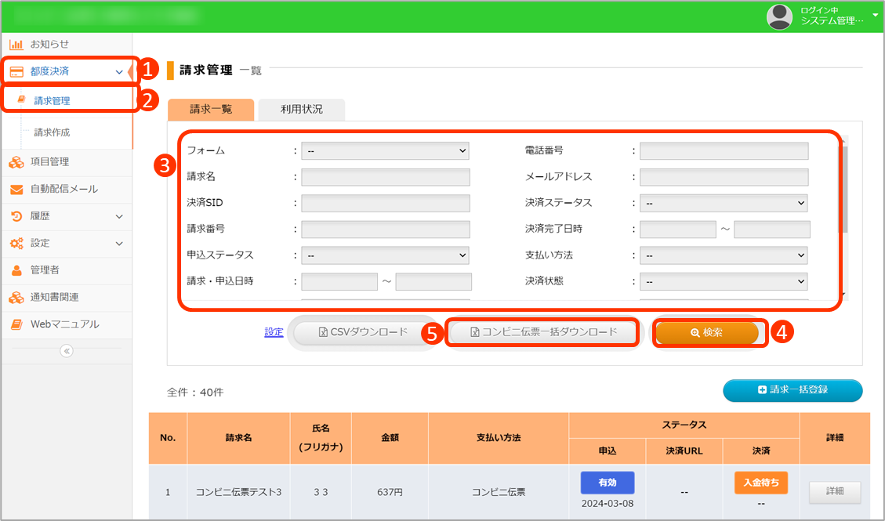The height and width of the screenshot is (521, 885).
Task: Click the 都度決済 credit card icon
Action: pos(16,71)
